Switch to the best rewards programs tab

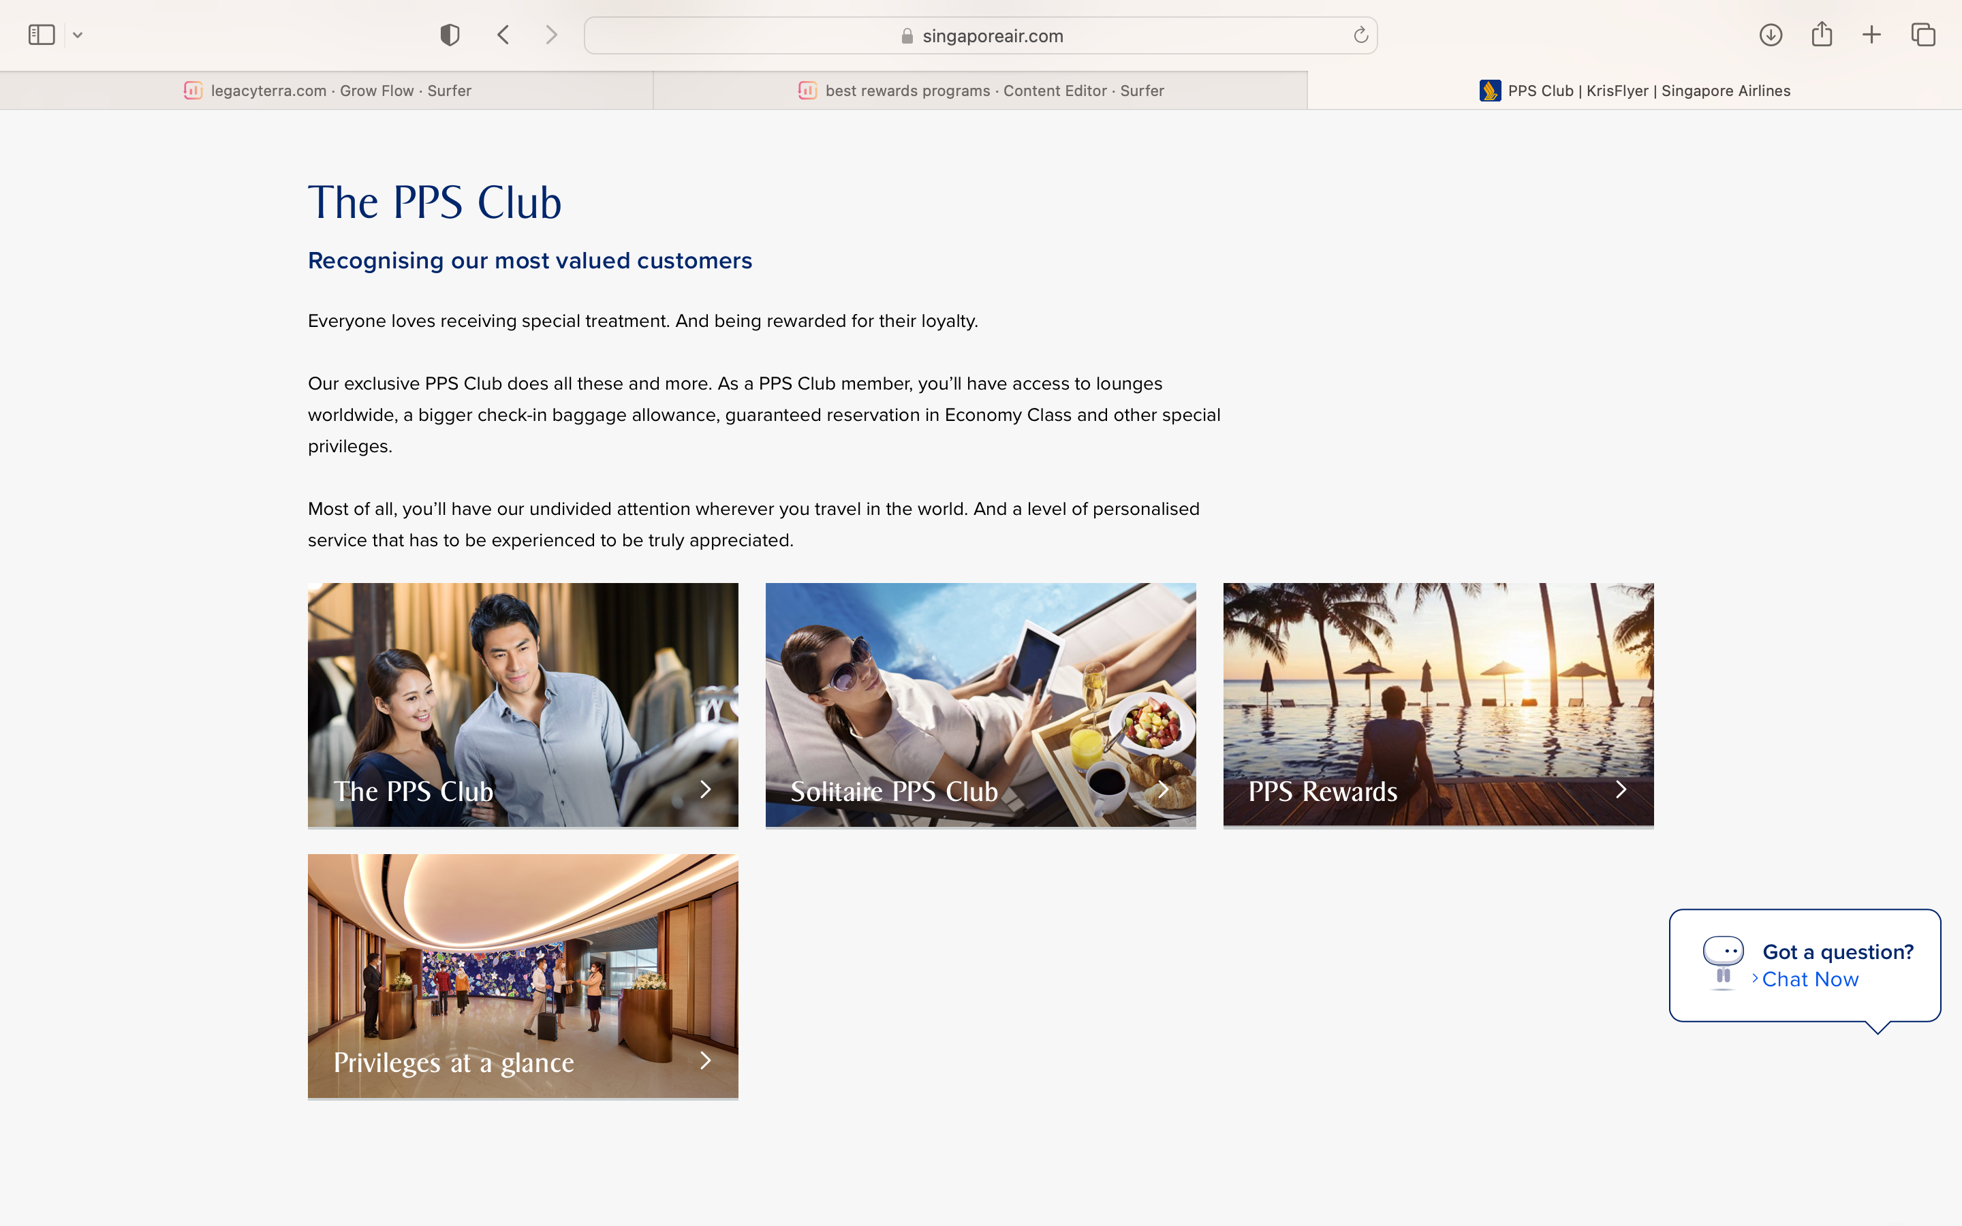point(980,91)
